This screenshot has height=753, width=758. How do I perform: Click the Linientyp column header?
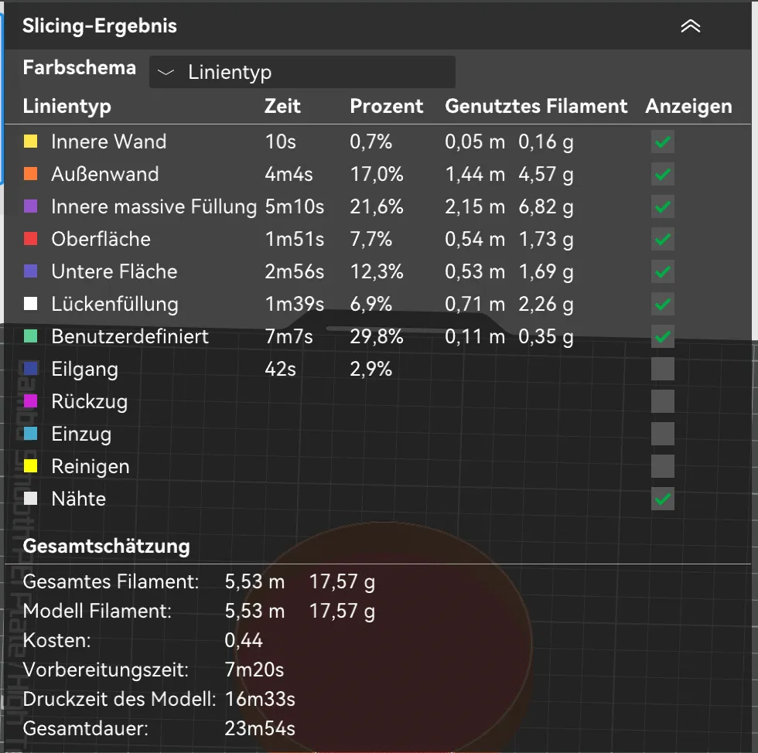pyautogui.click(x=67, y=107)
